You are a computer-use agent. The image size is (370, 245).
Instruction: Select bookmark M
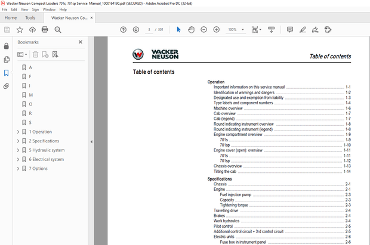tap(31, 95)
